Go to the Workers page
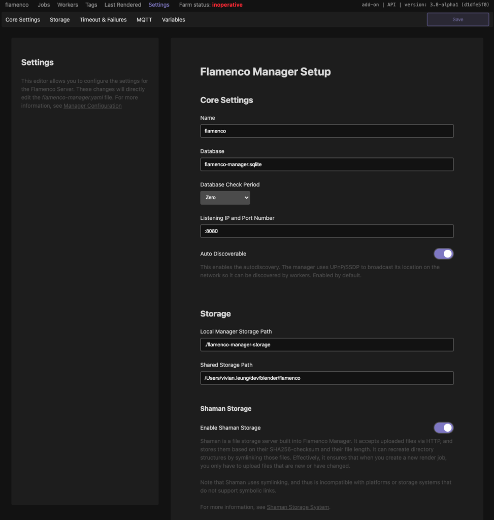Screen dimensions: 494x520 (68, 5)
